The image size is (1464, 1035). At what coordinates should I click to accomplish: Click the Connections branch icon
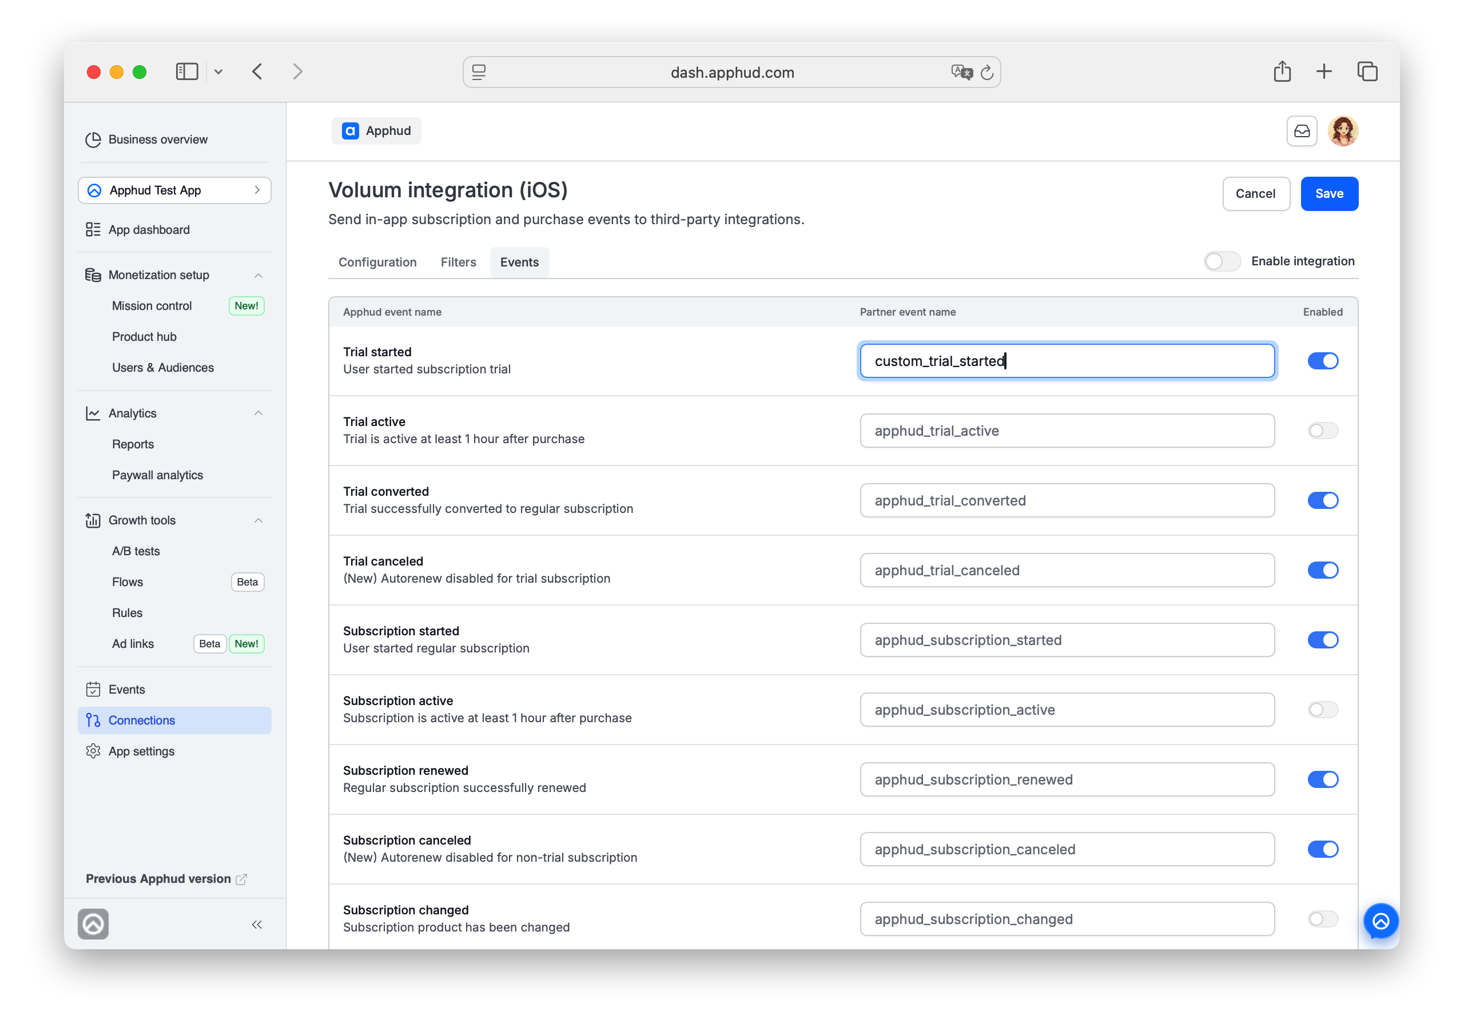(93, 720)
